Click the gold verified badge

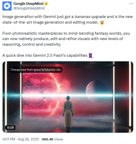46,4
